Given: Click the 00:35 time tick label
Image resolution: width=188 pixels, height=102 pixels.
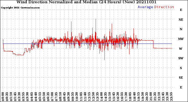Looking at the screenshot, I should pyautogui.click(x=7, y=97).
